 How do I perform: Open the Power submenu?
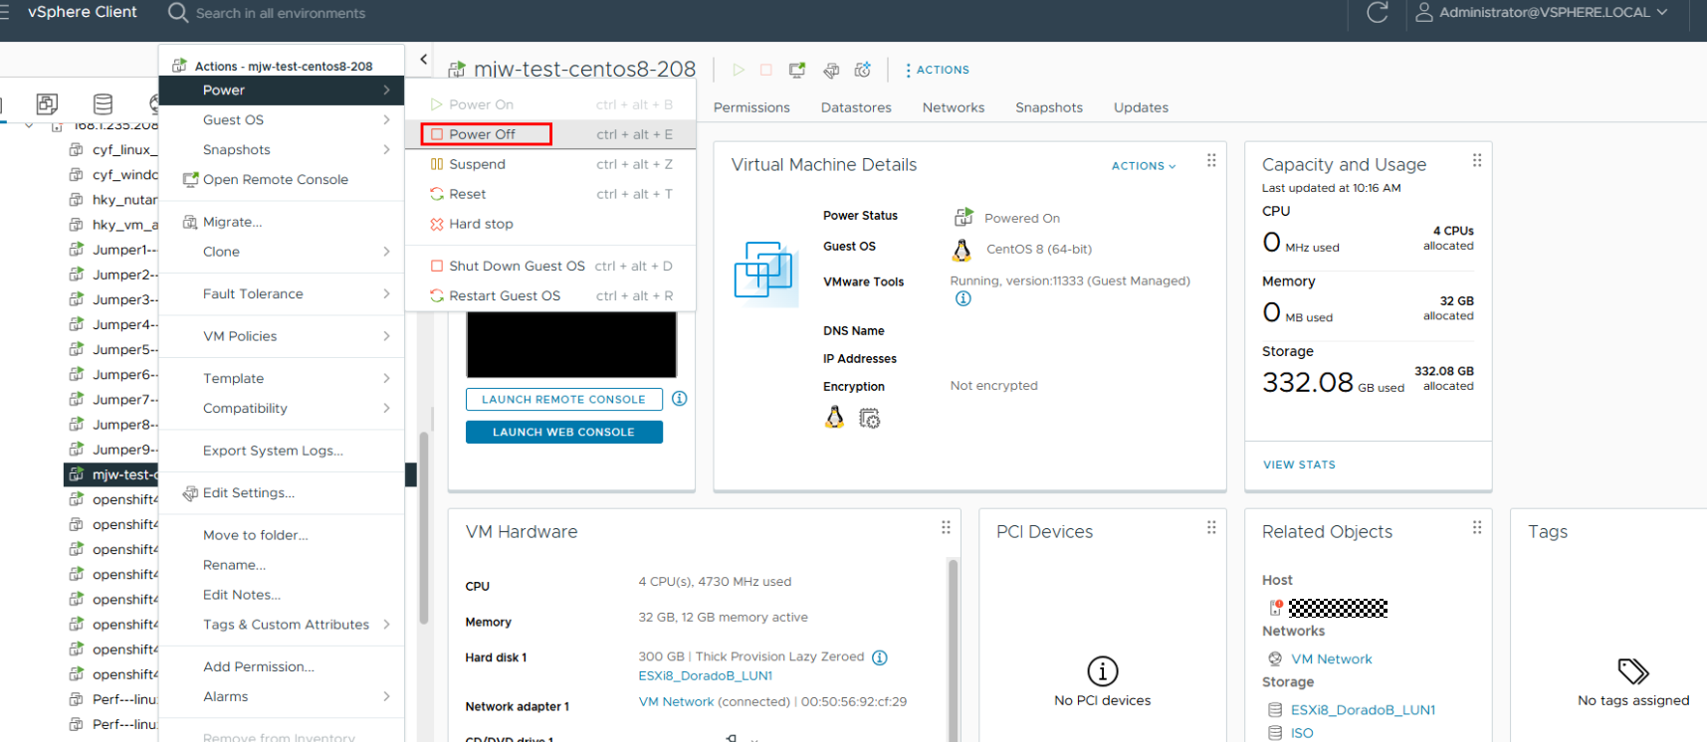click(282, 90)
